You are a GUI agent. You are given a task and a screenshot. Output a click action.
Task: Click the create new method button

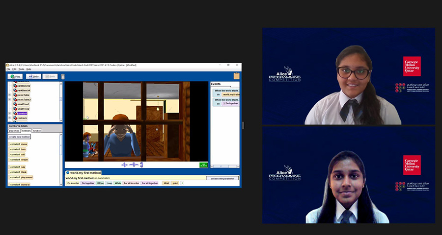pyautogui.click(x=20, y=137)
